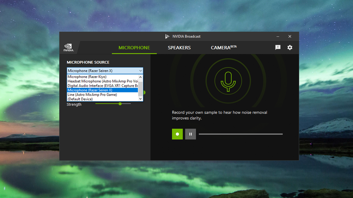This screenshot has width=353, height=198.
Task: Click the NVIDIA logo in the header
Action: click(x=69, y=48)
